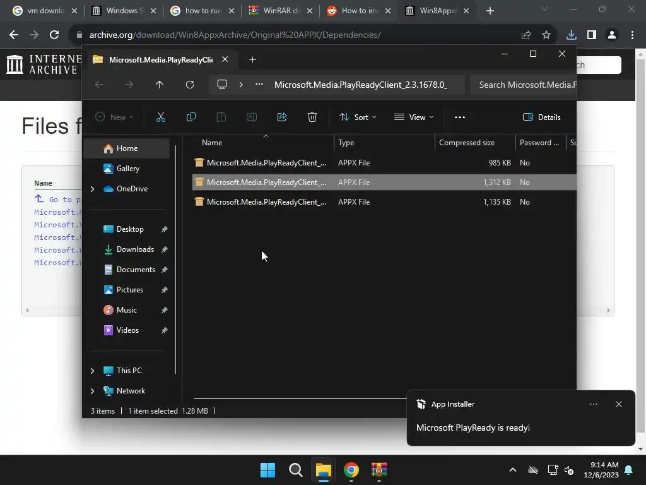Click the Copy icon in Explorer toolbar

click(191, 117)
